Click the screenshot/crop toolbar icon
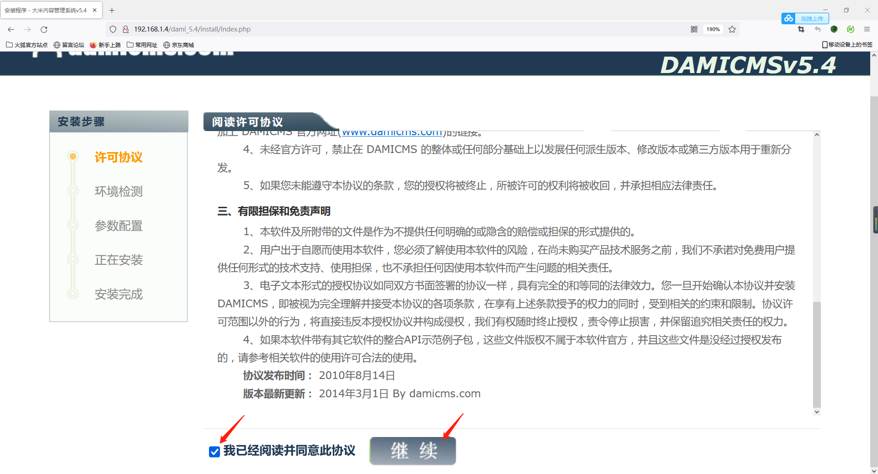 801,29
